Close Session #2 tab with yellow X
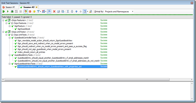 [37, 7]
